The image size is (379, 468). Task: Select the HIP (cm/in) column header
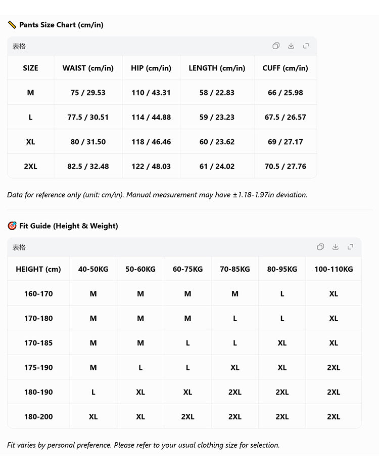(151, 68)
